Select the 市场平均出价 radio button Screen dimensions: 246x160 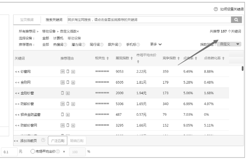pyautogui.click(x=33, y=152)
